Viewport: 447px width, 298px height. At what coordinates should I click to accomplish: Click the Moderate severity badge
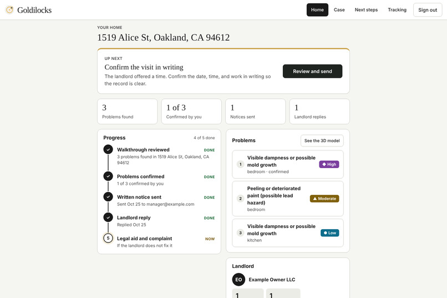[x=324, y=199]
